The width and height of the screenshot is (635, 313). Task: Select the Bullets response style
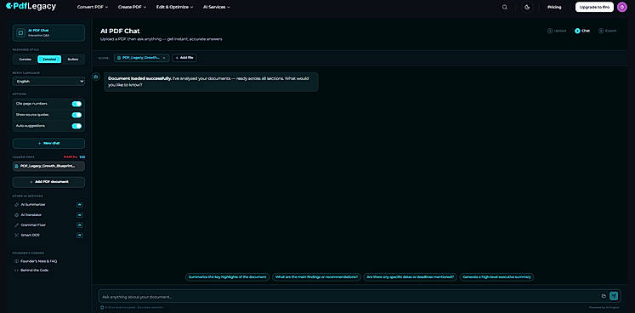click(x=73, y=60)
